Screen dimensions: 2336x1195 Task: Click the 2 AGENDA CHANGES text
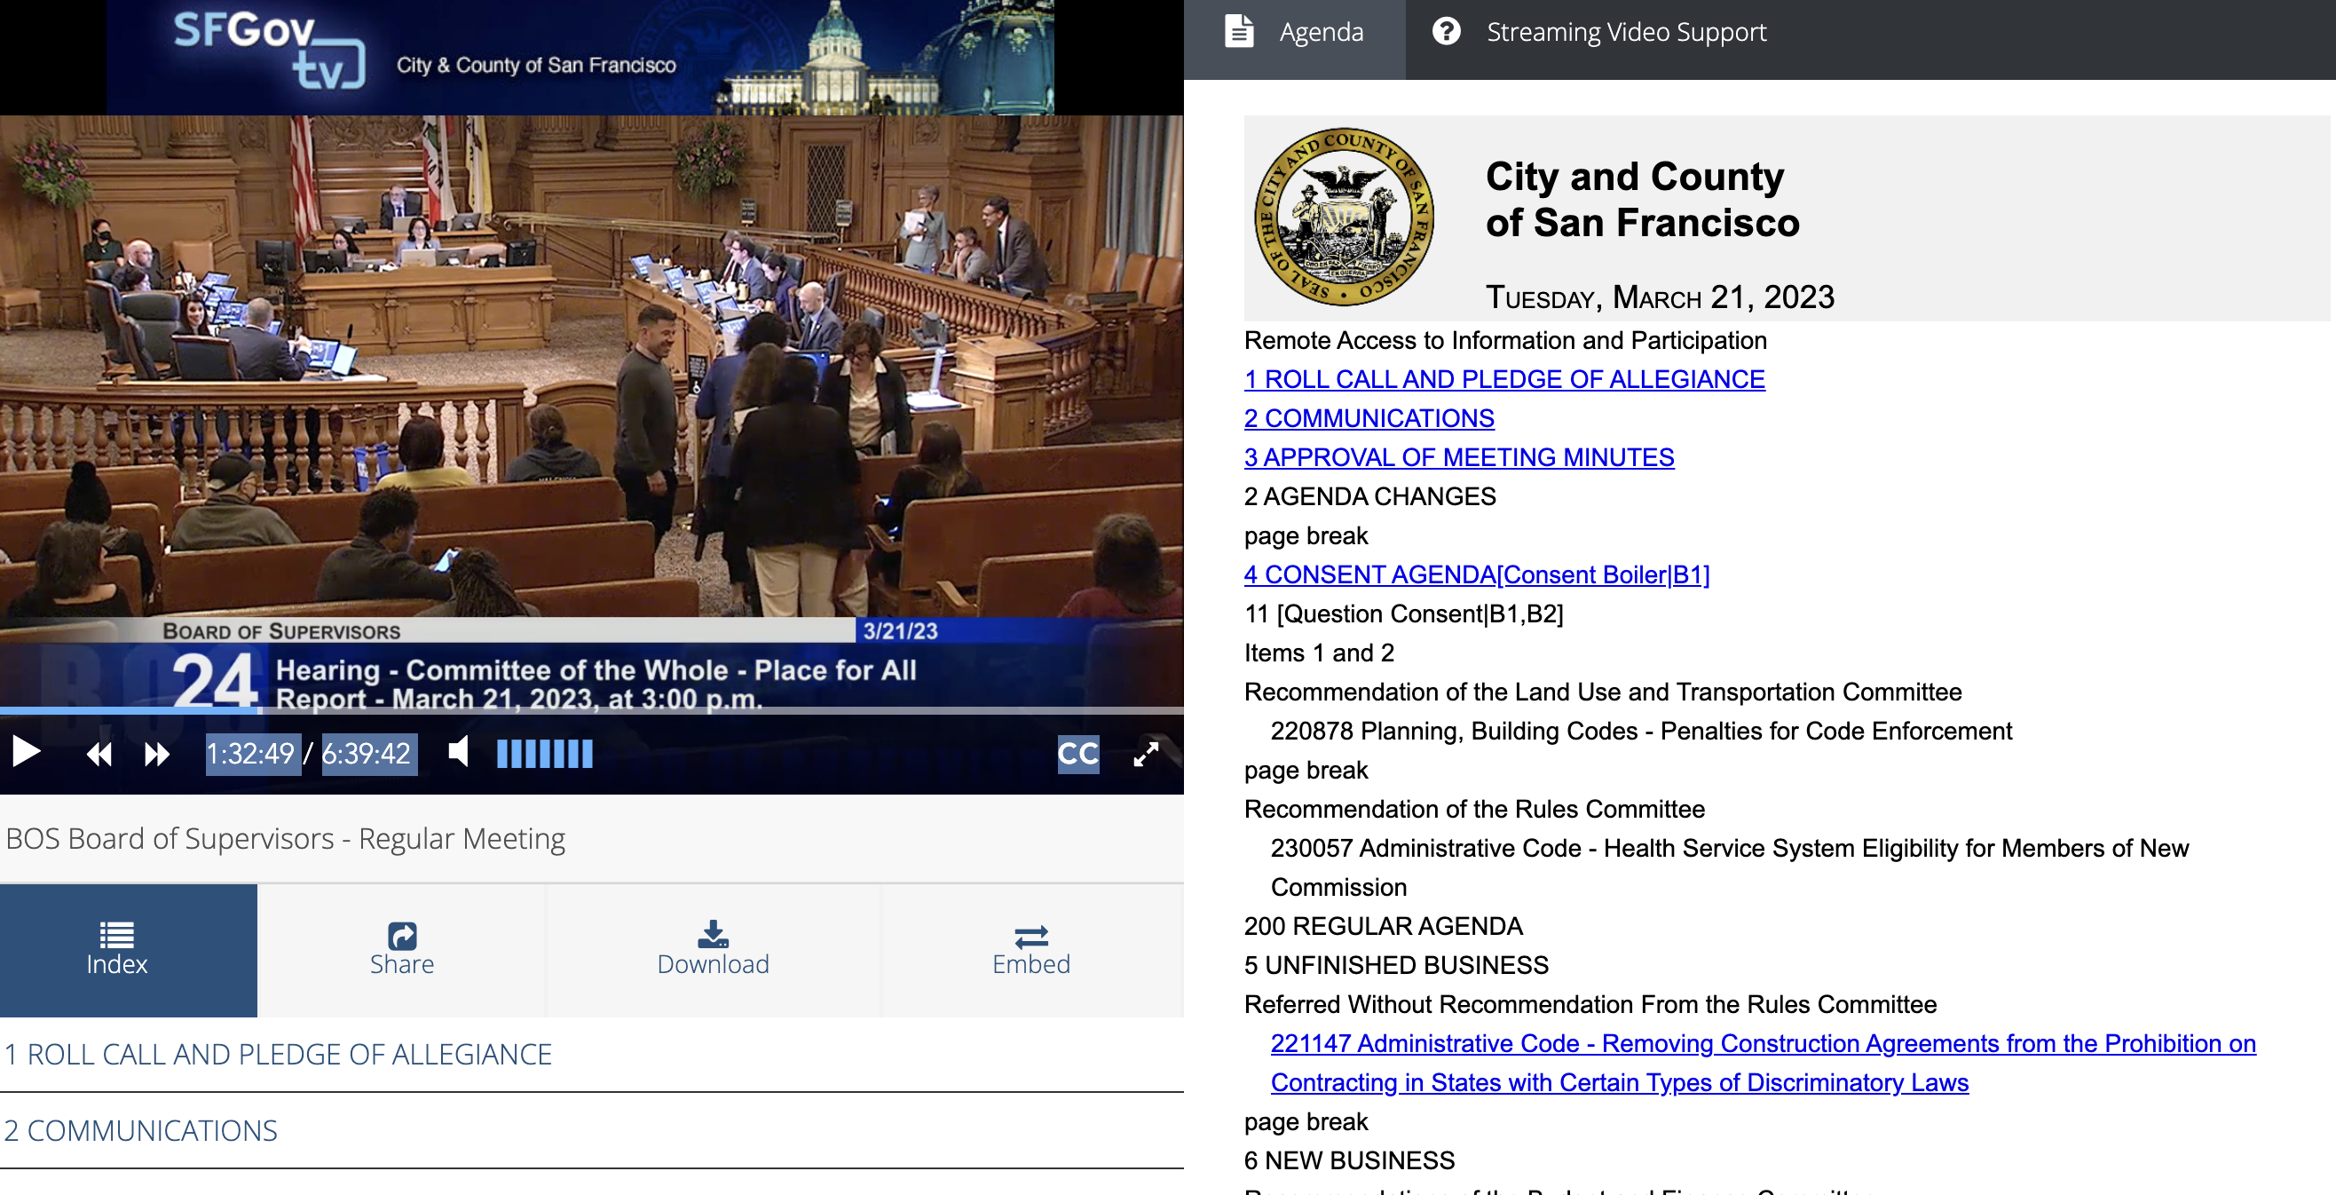point(1369,496)
